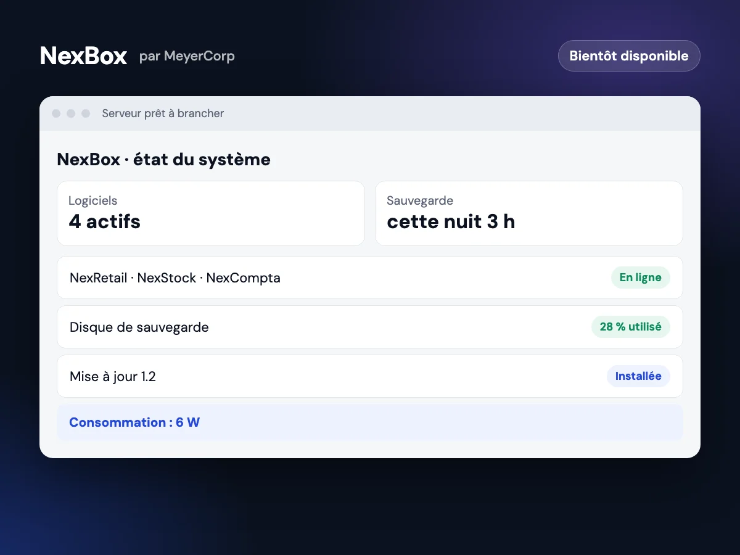Click the "par MeyerCorp" tagline

[187, 56]
